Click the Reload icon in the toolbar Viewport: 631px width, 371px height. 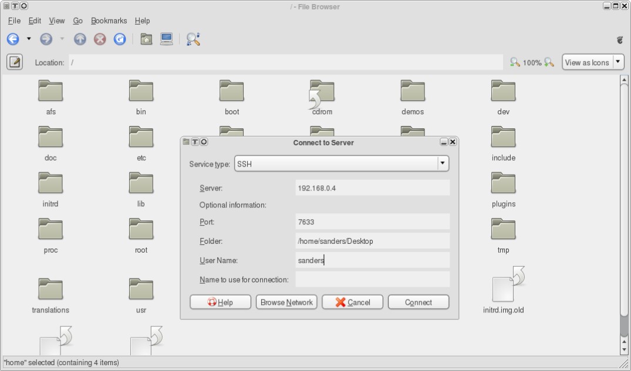tap(120, 39)
